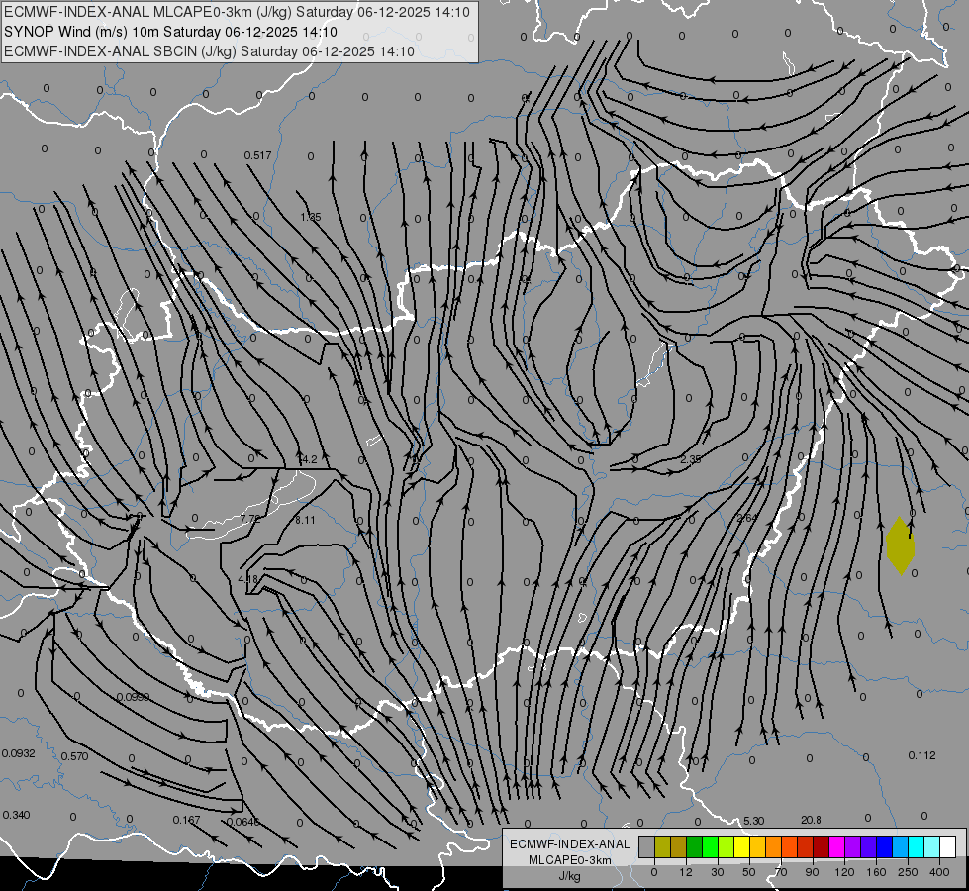Click the map value 2.64
The width and height of the screenshot is (969, 891).
(x=747, y=518)
